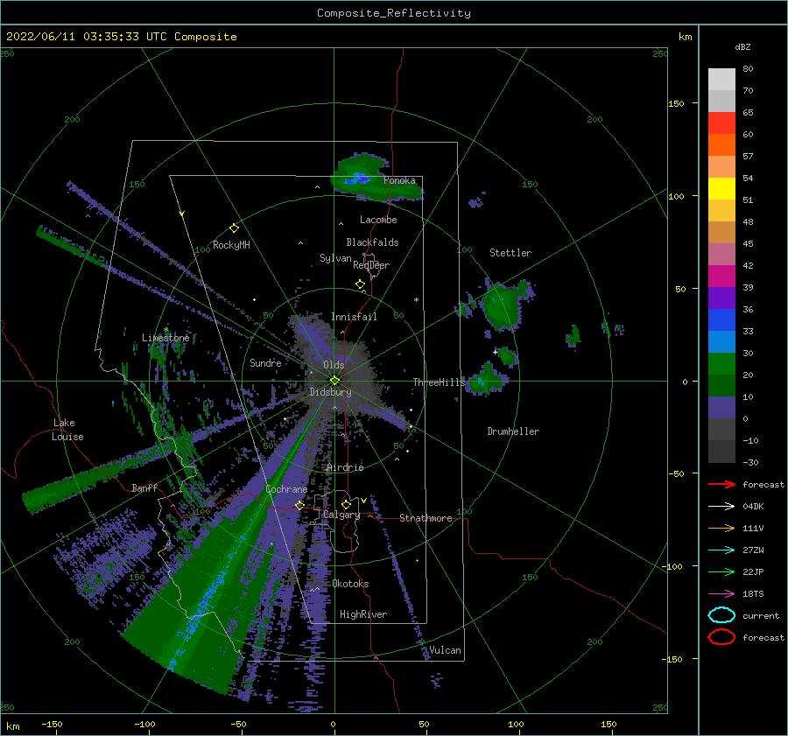Click the Cochrane label
Screen dimensions: 788x736
286,489
